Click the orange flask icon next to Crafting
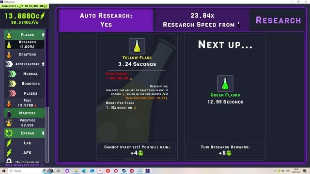This screenshot has height=174, width=310. (9, 54)
